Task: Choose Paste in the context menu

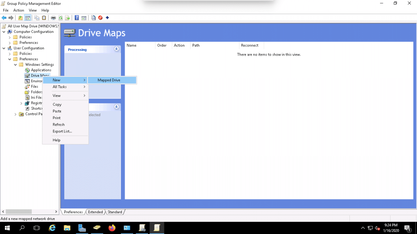Action: pyautogui.click(x=66, y=111)
